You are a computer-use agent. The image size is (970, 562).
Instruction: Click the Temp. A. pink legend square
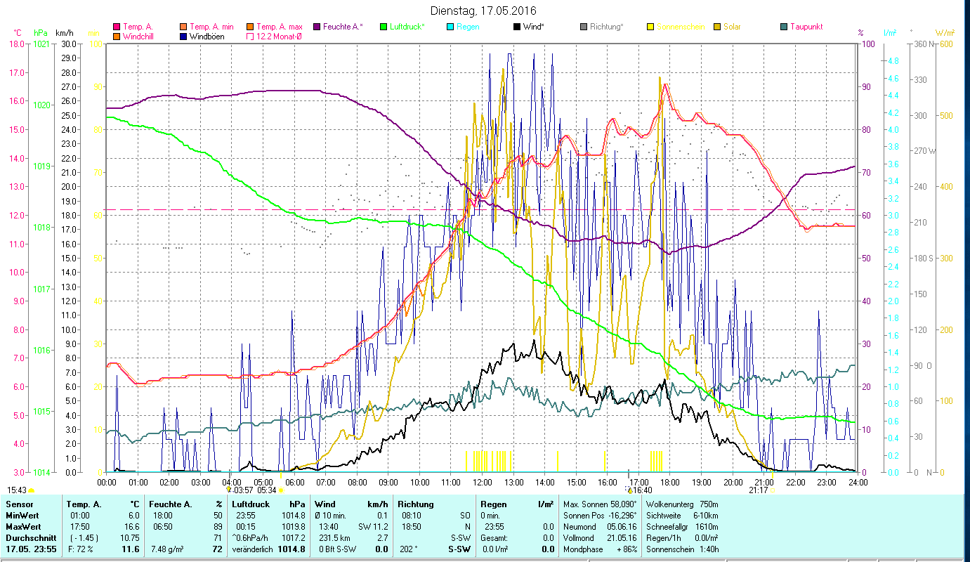pyautogui.click(x=117, y=27)
